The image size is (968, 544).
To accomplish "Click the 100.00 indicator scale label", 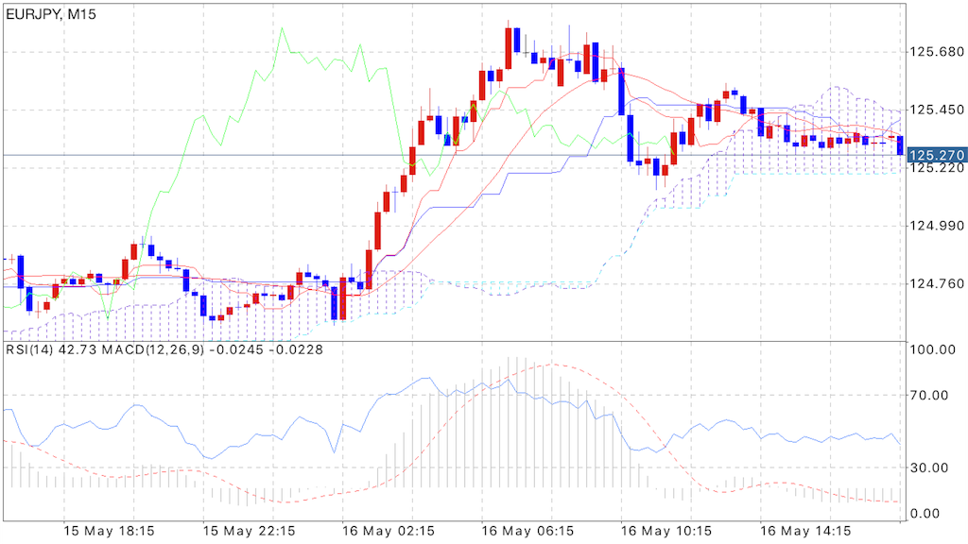I will click(x=933, y=349).
